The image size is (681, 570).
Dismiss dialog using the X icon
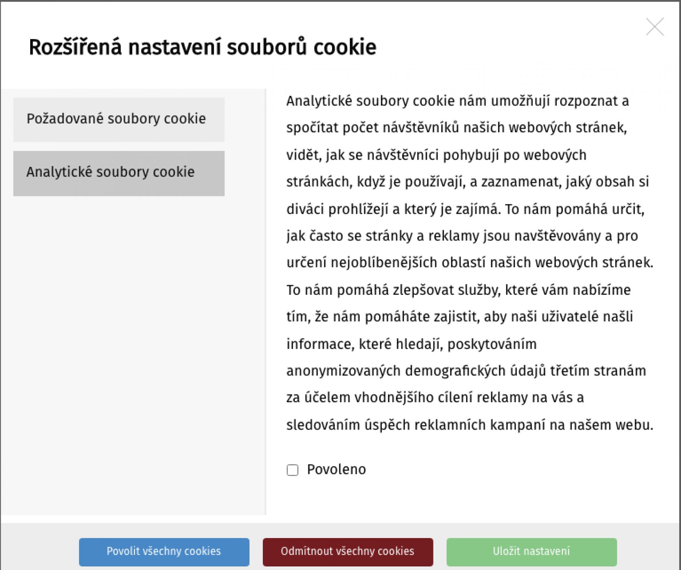pos(655,27)
